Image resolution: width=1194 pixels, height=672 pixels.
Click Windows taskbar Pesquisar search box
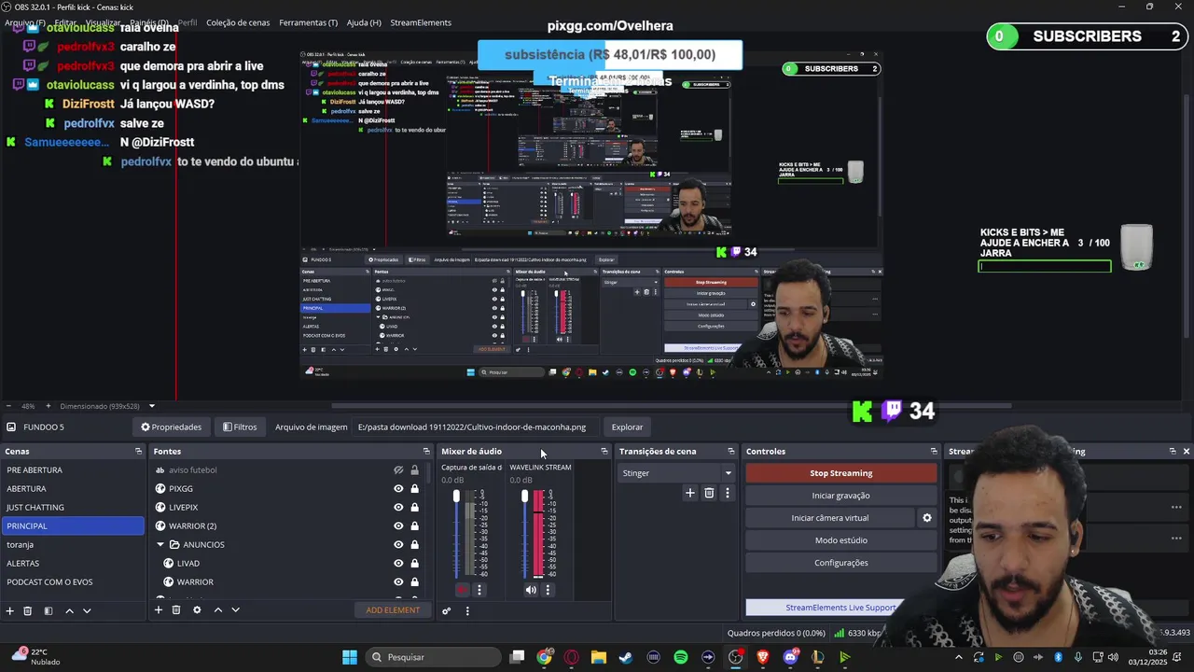pyautogui.click(x=431, y=657)
